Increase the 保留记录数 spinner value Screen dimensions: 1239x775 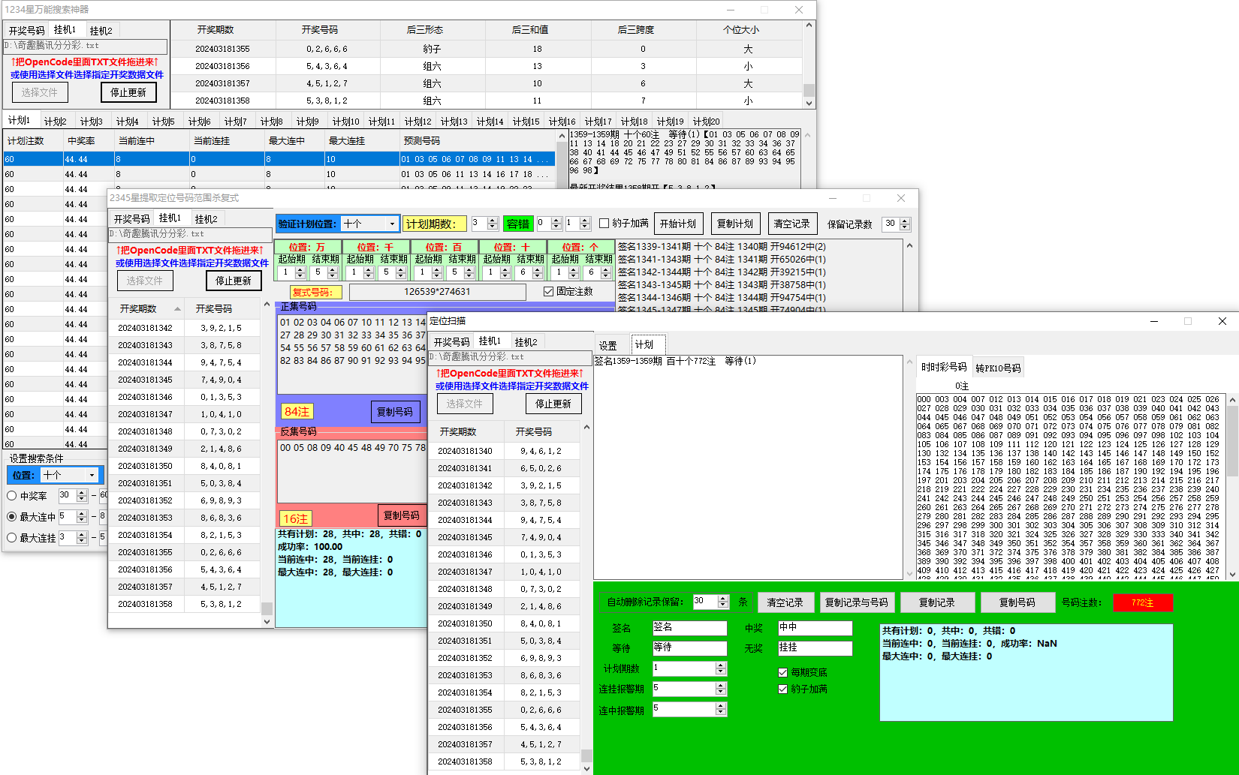(x=905, y=221)
